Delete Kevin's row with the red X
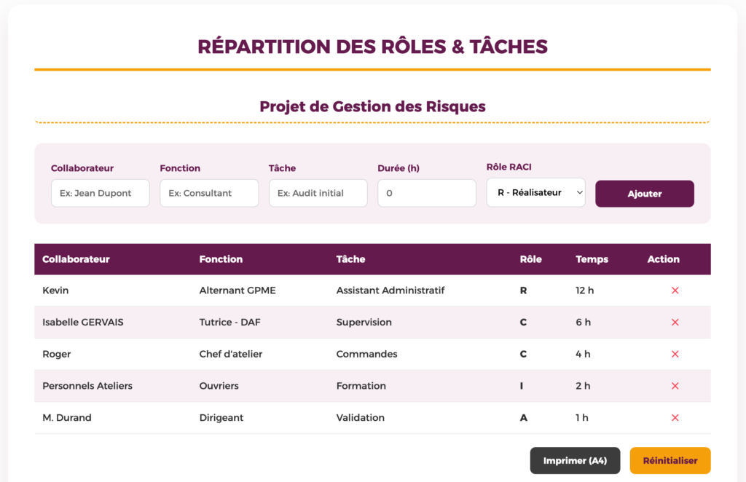746x482 pixels. click(675, 291)
